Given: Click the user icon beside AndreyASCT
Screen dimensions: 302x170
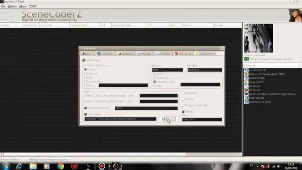Looking at the screenshot, I should click(246, 82).
